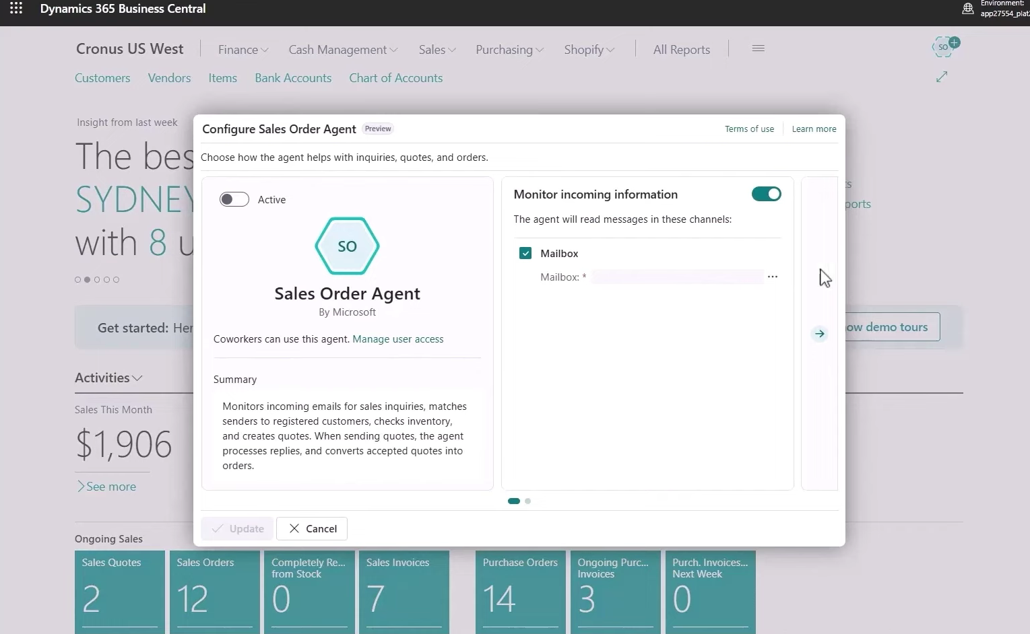Open the Purchasing menu
This screenshot has width=1030, height=634.
tap(508, 49)
